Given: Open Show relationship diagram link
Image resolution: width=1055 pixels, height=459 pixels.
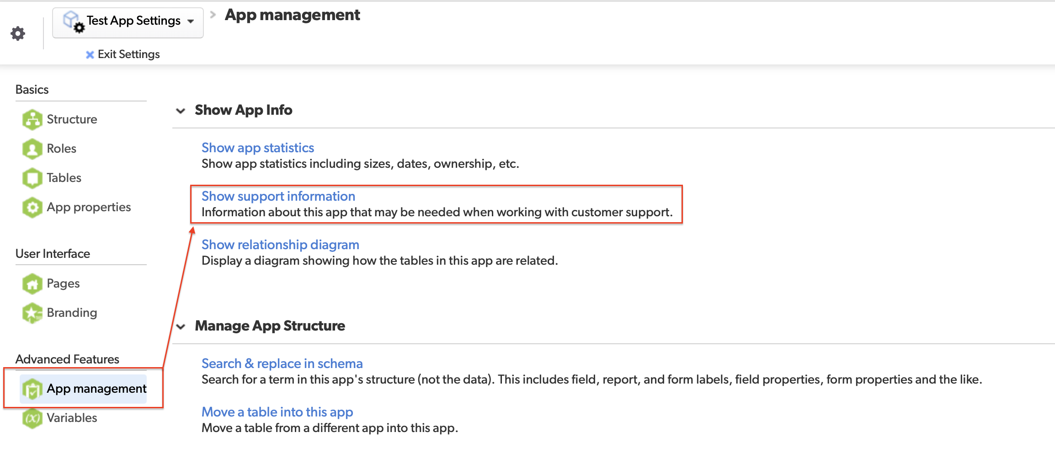Looking at the screenshot, I should pos(280,245).
